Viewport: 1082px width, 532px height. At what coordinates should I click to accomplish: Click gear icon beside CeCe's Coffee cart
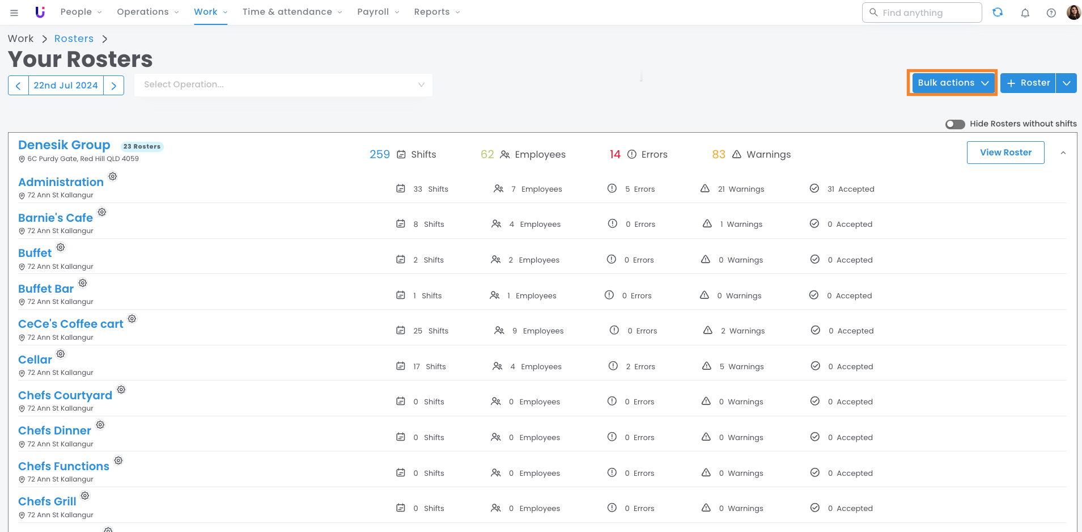pos(132,319)
